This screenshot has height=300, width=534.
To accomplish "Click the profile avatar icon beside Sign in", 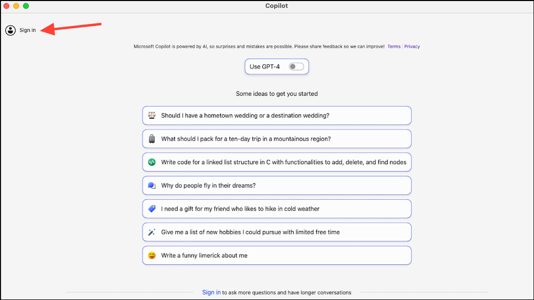I will coord(10,30).
